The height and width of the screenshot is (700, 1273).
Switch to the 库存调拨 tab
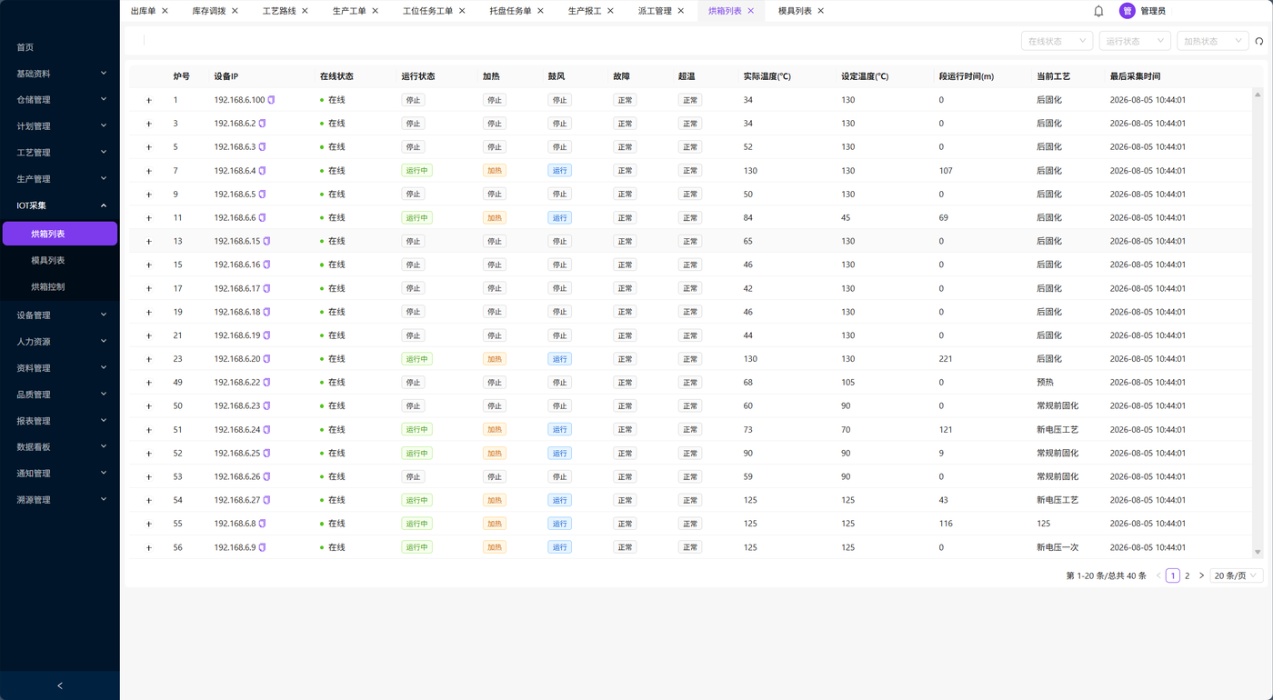tap(209, 11)
